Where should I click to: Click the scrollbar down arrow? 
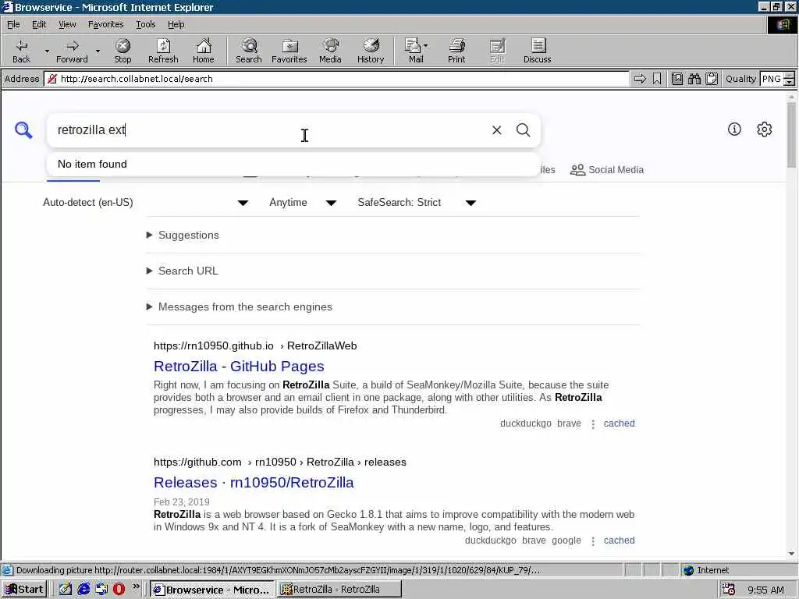(x=791, y=554)
